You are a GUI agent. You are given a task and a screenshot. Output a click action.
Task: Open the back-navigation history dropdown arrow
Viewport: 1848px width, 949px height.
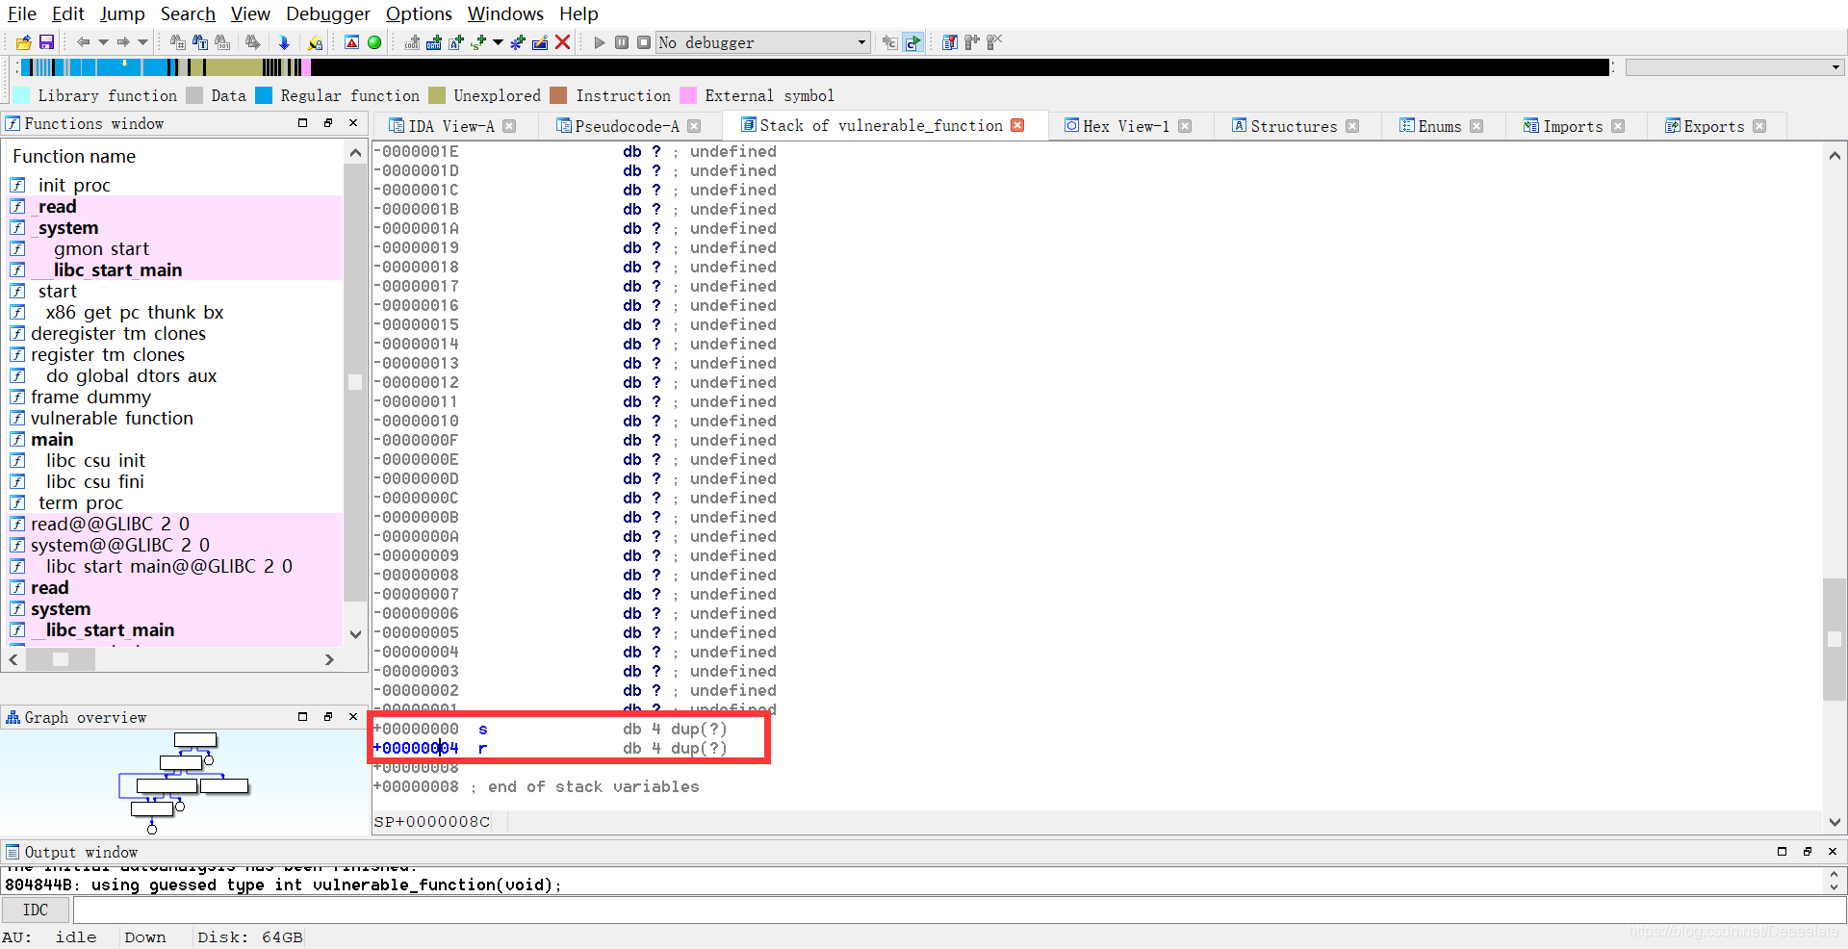103,42
